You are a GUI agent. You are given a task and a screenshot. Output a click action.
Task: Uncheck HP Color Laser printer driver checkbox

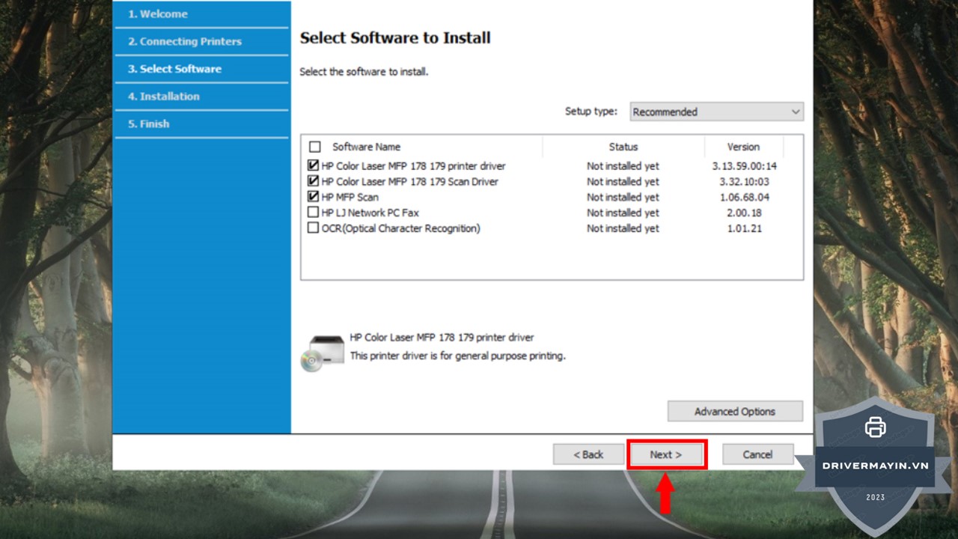coord(313,165)
